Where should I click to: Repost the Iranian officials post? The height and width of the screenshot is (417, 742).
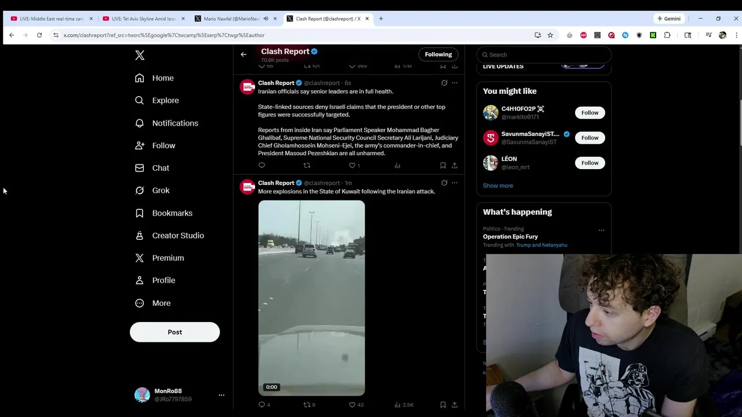point(307,166)
